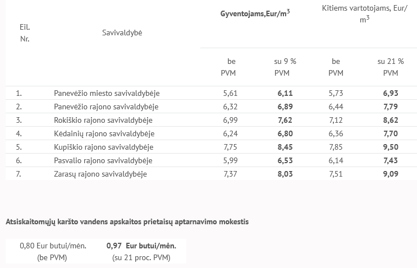Click the Eil. Nr. header cell
Viewport: 417px width, 268px height.
(24, 33)
